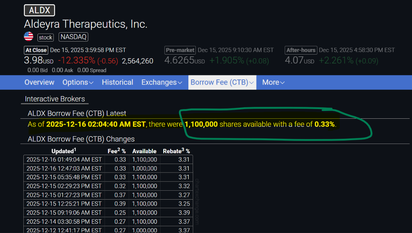
Task: Click the 0.39 fee value
Action: [120, 204]
